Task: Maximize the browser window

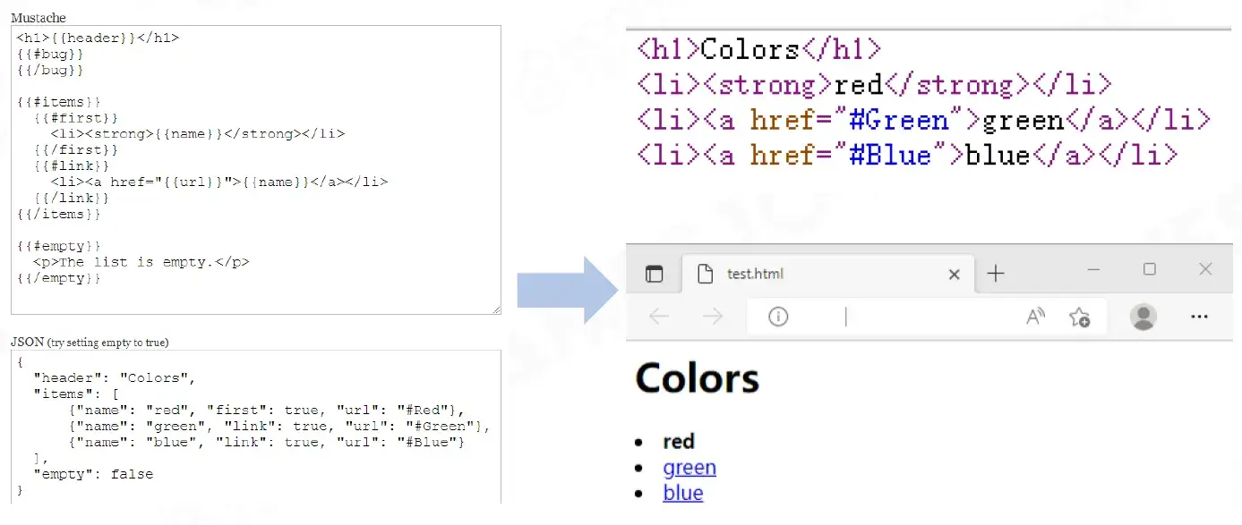Action: pos(1150,269)
